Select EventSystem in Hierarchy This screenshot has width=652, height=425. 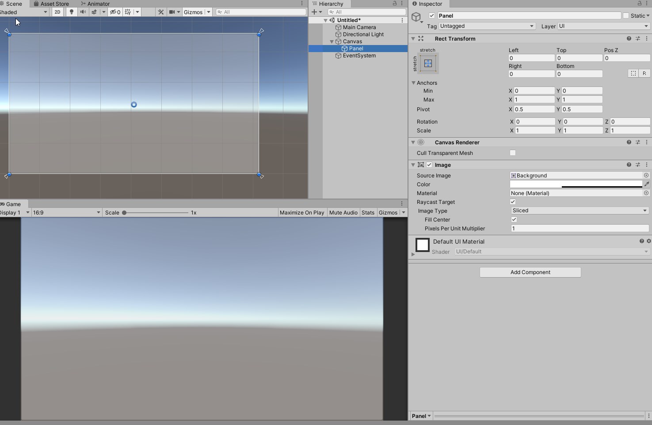point(359,56)
